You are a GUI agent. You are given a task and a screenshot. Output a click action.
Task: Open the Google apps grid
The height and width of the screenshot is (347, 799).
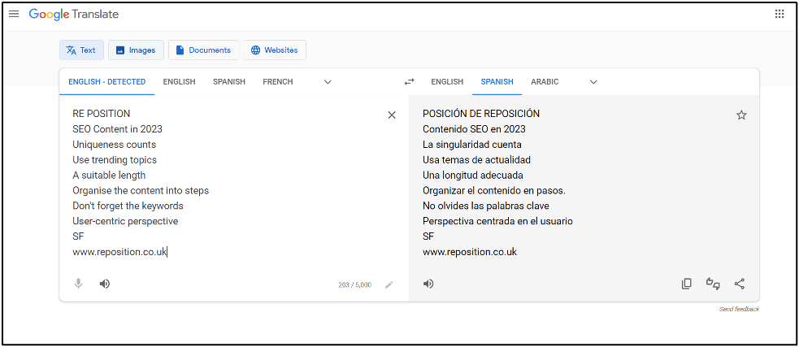click(779, 15)
